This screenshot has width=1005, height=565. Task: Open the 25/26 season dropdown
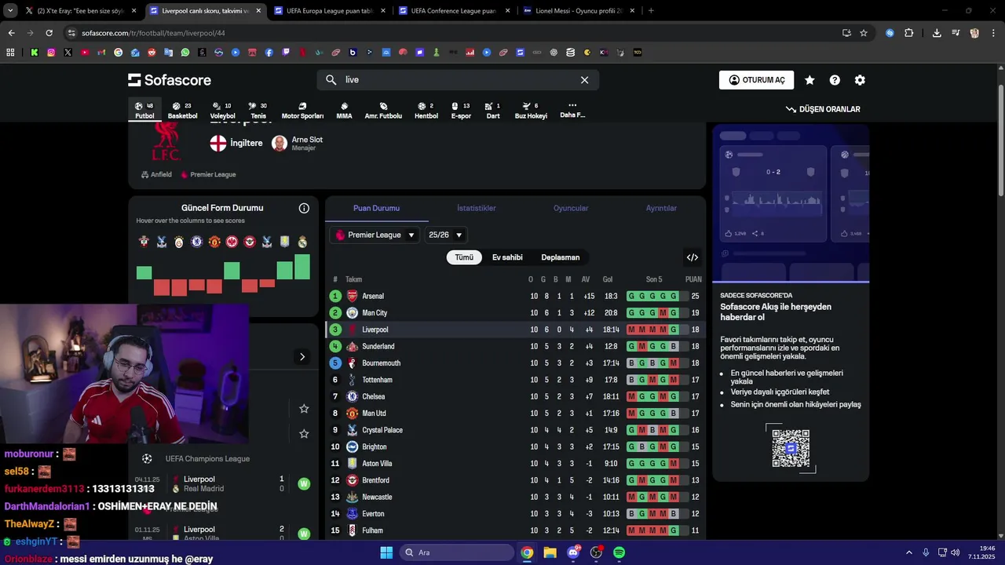[445, 235]
